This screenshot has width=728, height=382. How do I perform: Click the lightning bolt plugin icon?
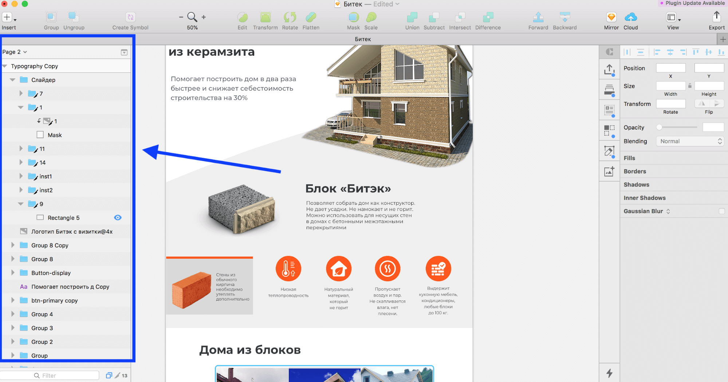609,373
